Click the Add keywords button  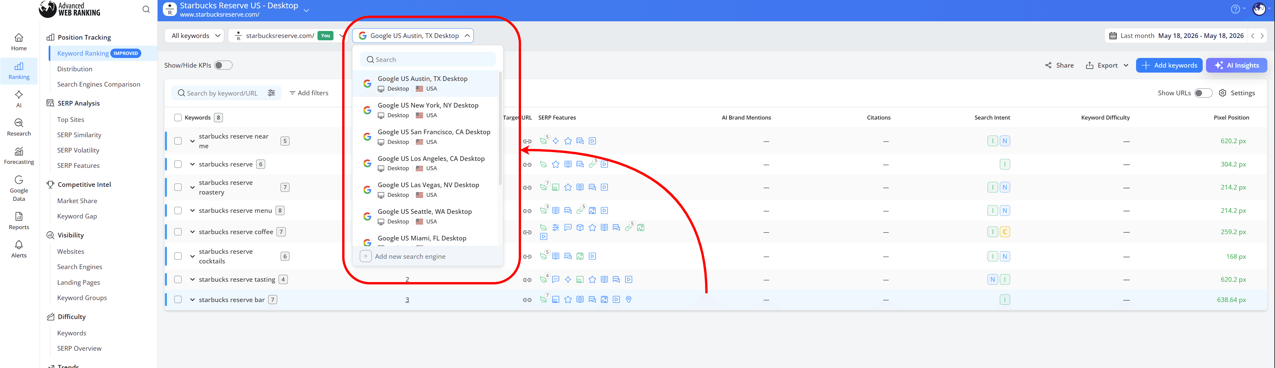(x=1169, y=65)
